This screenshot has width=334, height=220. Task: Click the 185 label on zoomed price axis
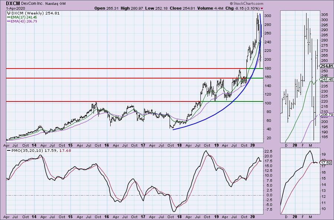324,137
